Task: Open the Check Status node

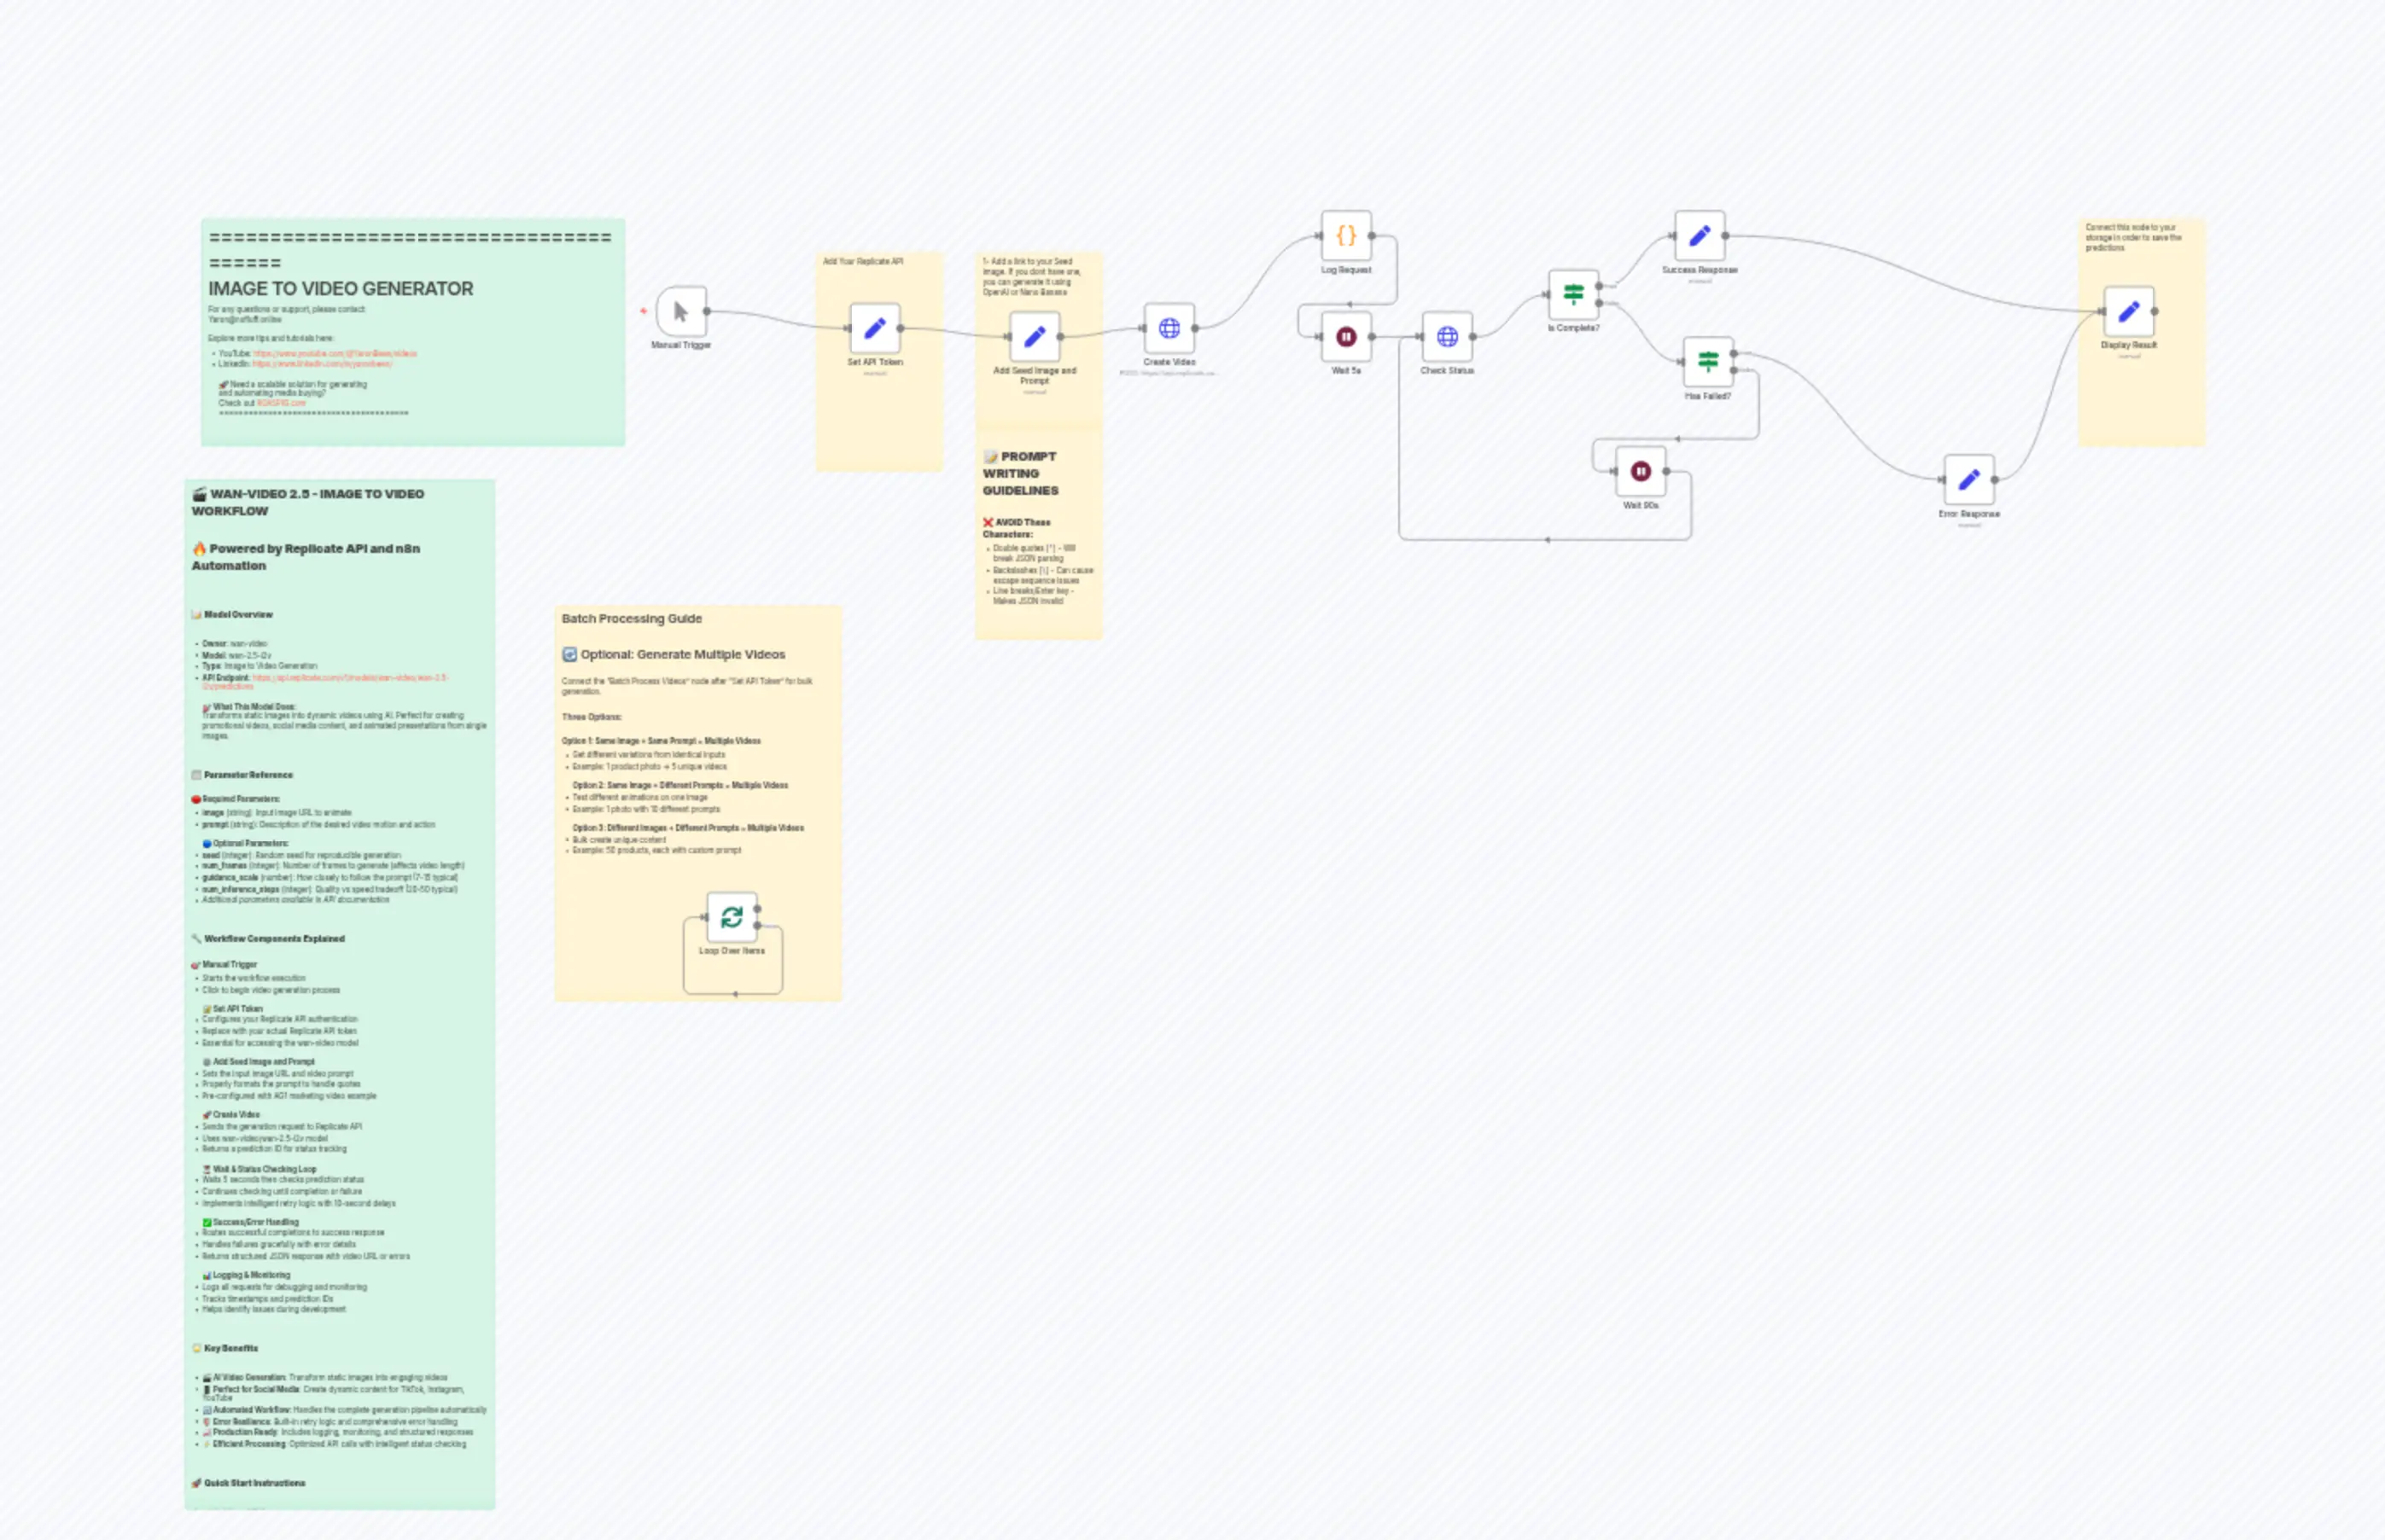Action: (x=1447, y=338)
